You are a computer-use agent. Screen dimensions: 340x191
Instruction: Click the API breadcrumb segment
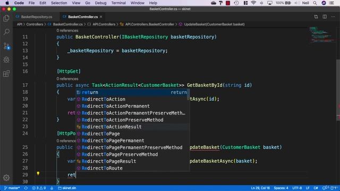click(20, 24)
